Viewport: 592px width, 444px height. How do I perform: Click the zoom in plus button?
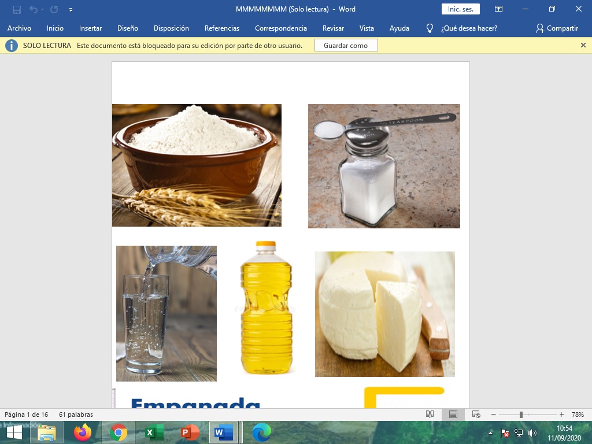(x=561, y=415)
